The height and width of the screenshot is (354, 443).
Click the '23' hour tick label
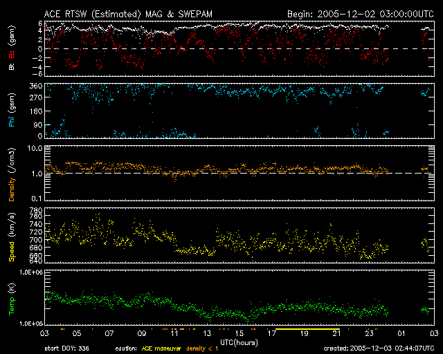(x=369, y=334)
